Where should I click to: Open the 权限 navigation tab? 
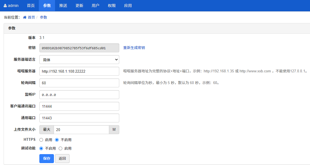[x=112, y=6]
